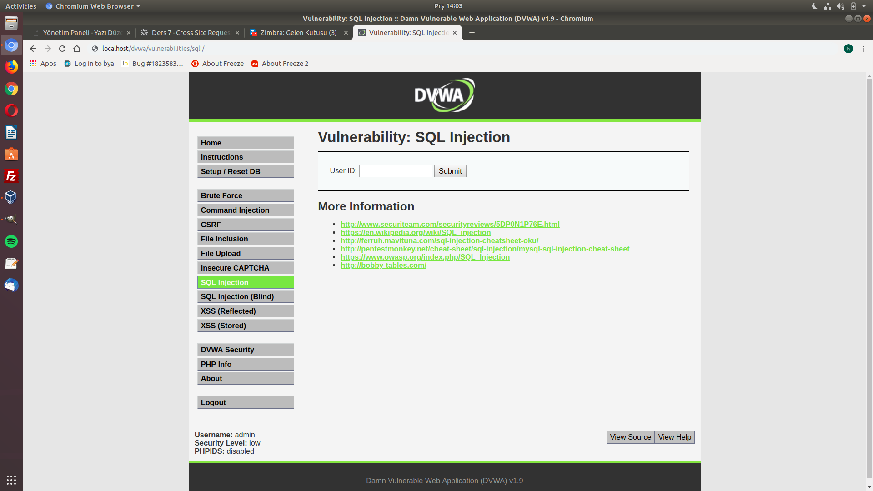This screenshot has height=491, width=873.
Task: Open the Brute Force vulnerability page
Action: [x=246, y=195]
